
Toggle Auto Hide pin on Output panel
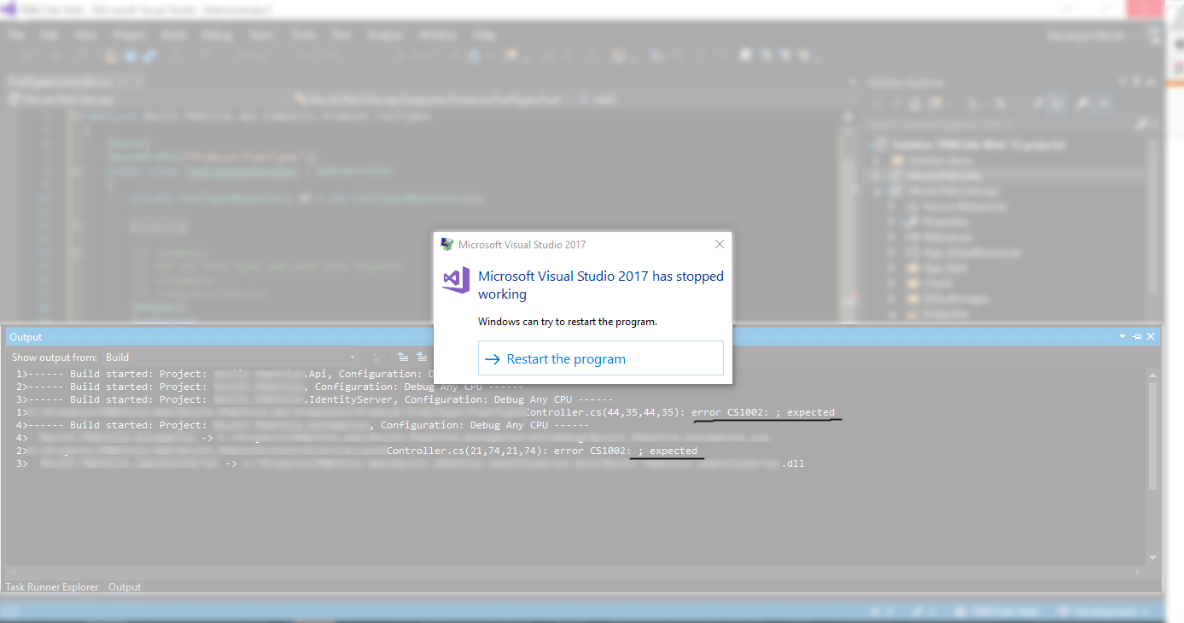[x=1137, y=337]
